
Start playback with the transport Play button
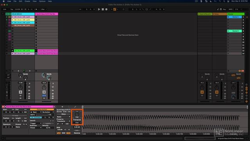[x=99, y=9]
